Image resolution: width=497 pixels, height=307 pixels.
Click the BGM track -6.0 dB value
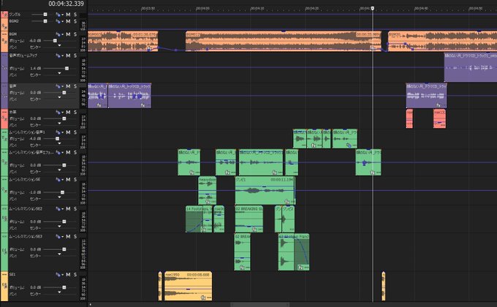coord(35,41)
